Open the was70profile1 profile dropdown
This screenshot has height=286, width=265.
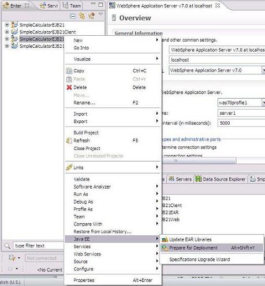(263, 103)
